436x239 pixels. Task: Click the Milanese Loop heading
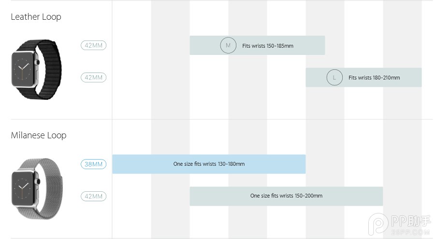tap(39, 135)
